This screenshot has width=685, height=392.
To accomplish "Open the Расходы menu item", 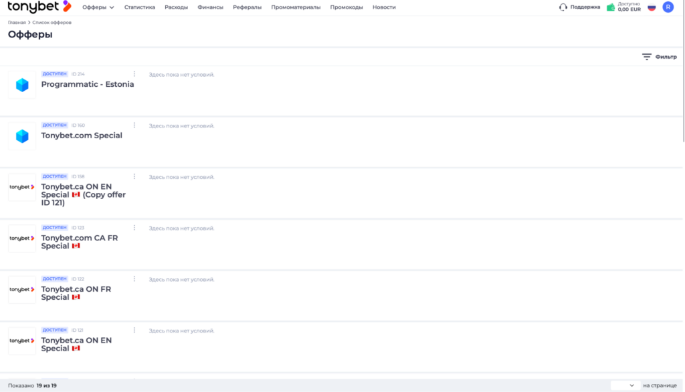I will 176,7.
